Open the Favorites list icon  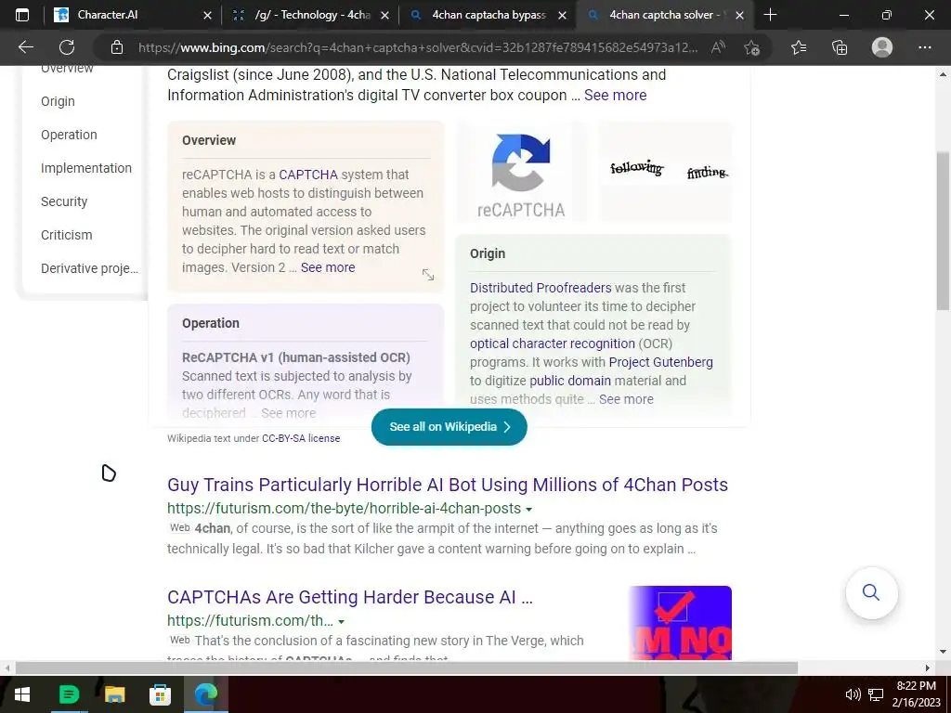coord(799,47)
